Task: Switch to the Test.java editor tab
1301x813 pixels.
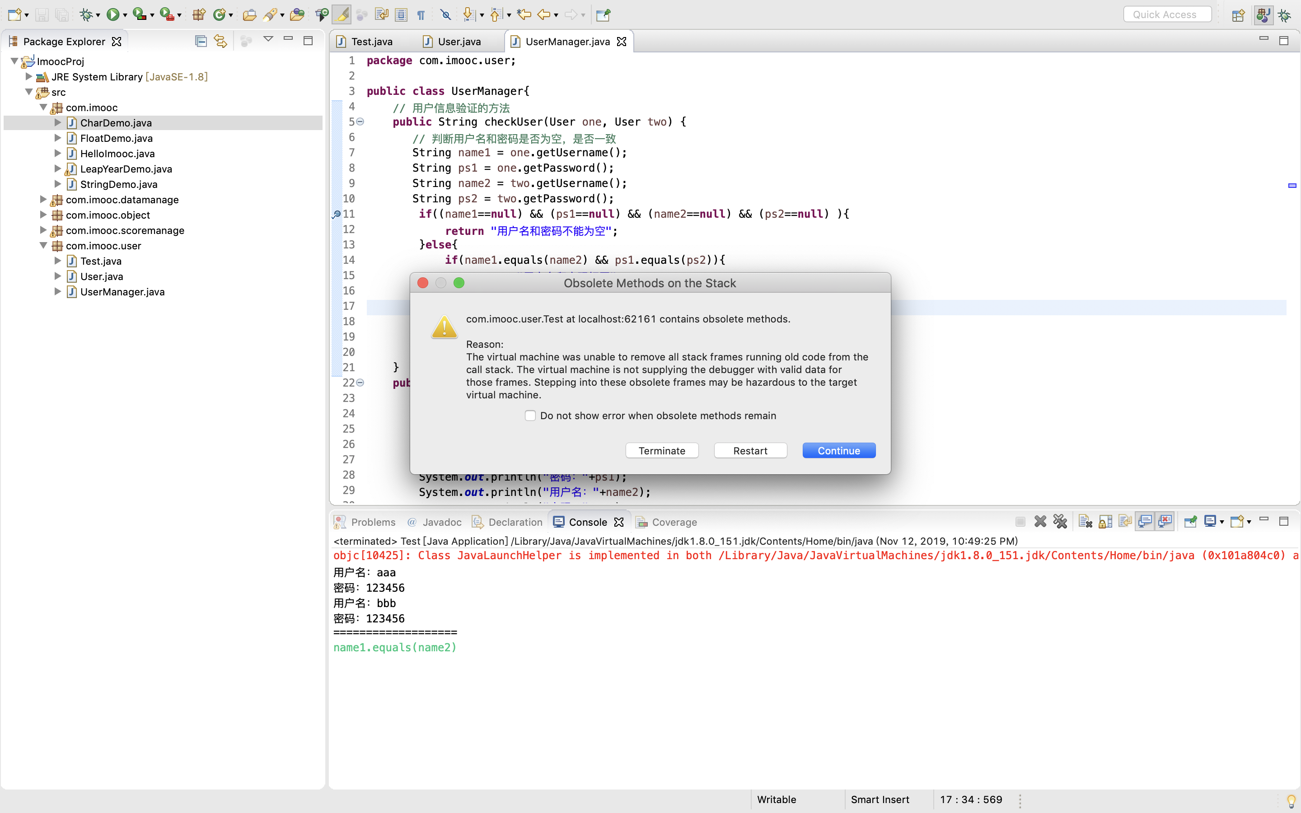Action: click(371, 42)
